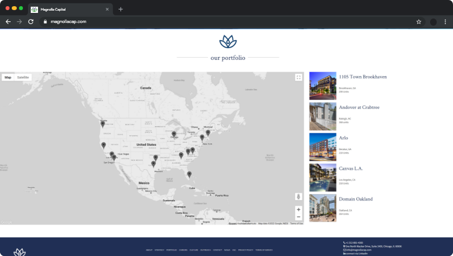Open CONTACT in the footer menu
453x256 pixels.
pos(218,250)
